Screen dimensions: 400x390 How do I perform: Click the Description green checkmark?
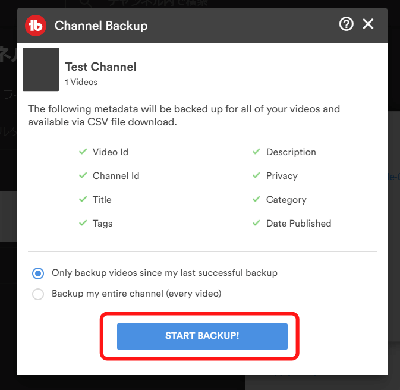[x=256, y=152]
